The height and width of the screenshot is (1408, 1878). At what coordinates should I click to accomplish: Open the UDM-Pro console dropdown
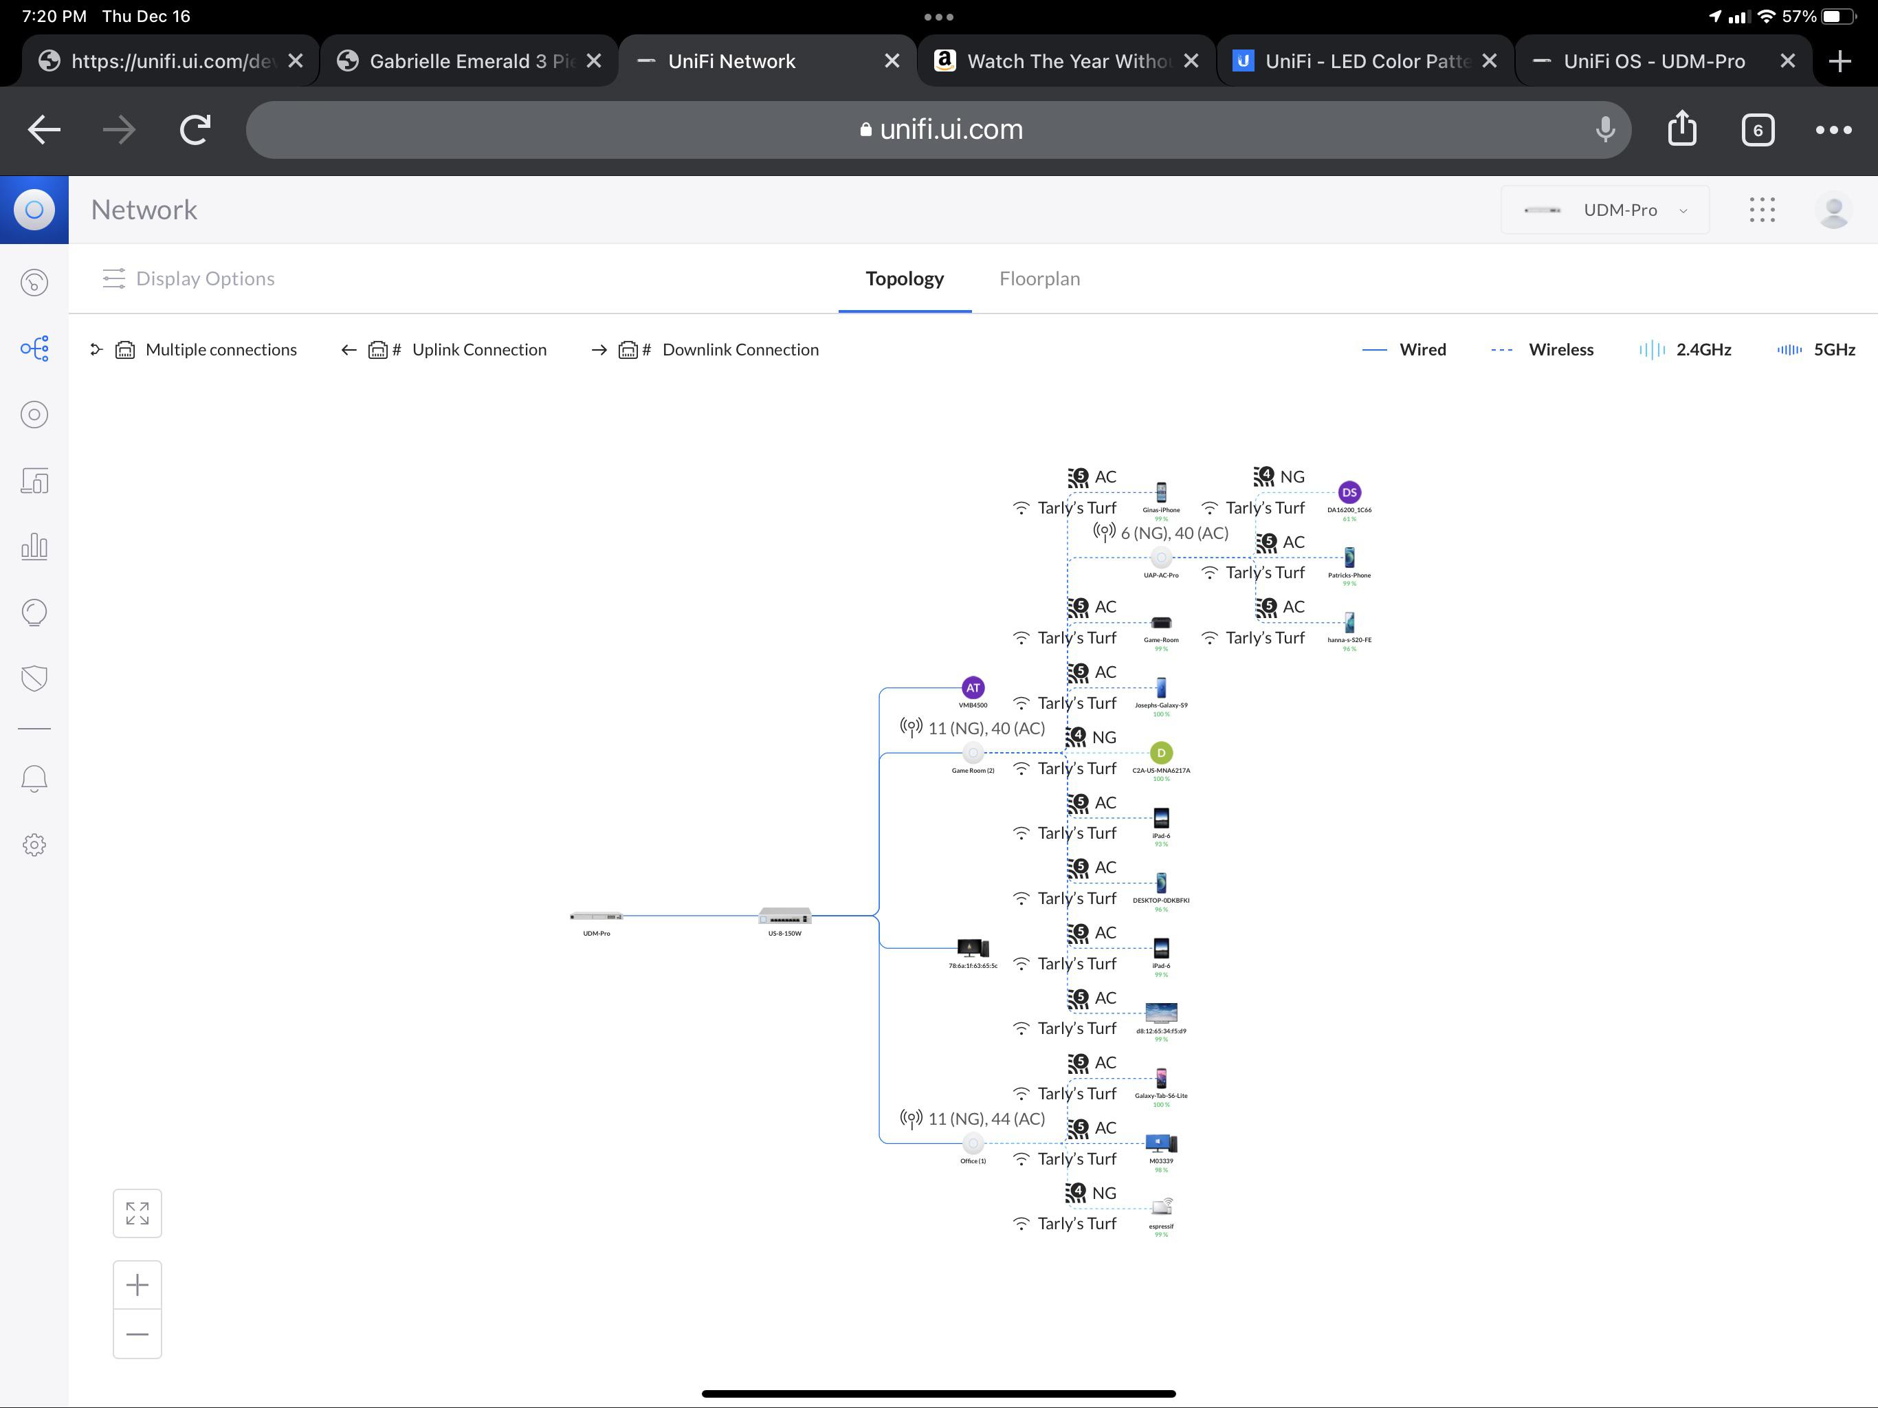[x=1604, y=209]
